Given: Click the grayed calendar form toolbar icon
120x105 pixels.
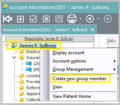Looking at the screenshot, I should [x=59, y=19].
